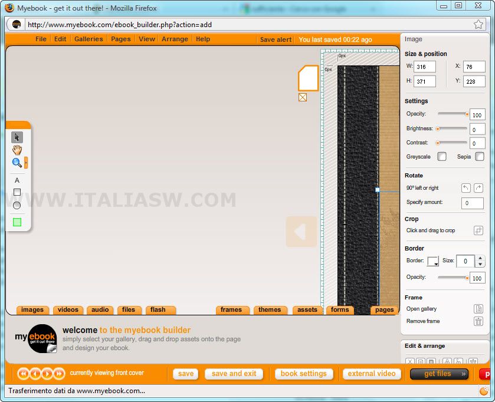Select the rectangle shape tool
Viewport: 495px width, 402px height.
(17, 192)
